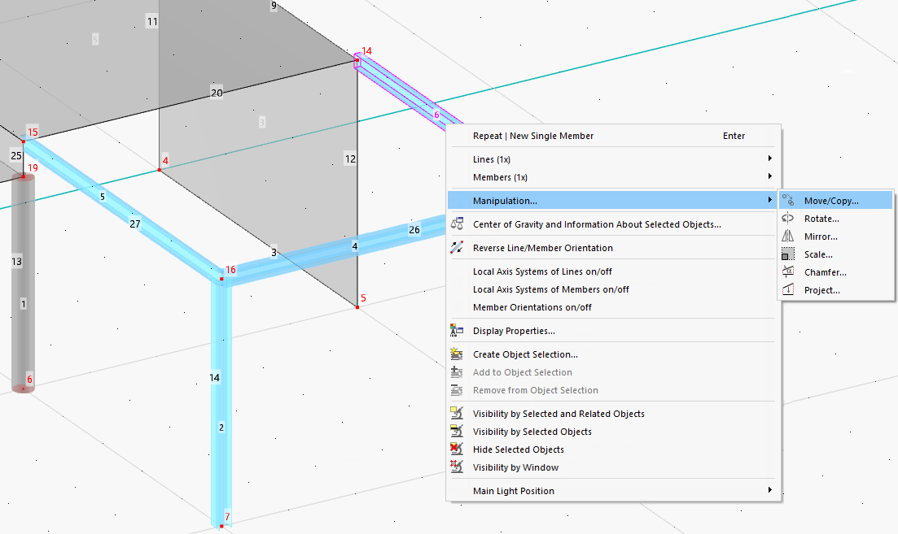
Task: Click the Mirror icon in submenu
Action: click(x=789, y=237)
